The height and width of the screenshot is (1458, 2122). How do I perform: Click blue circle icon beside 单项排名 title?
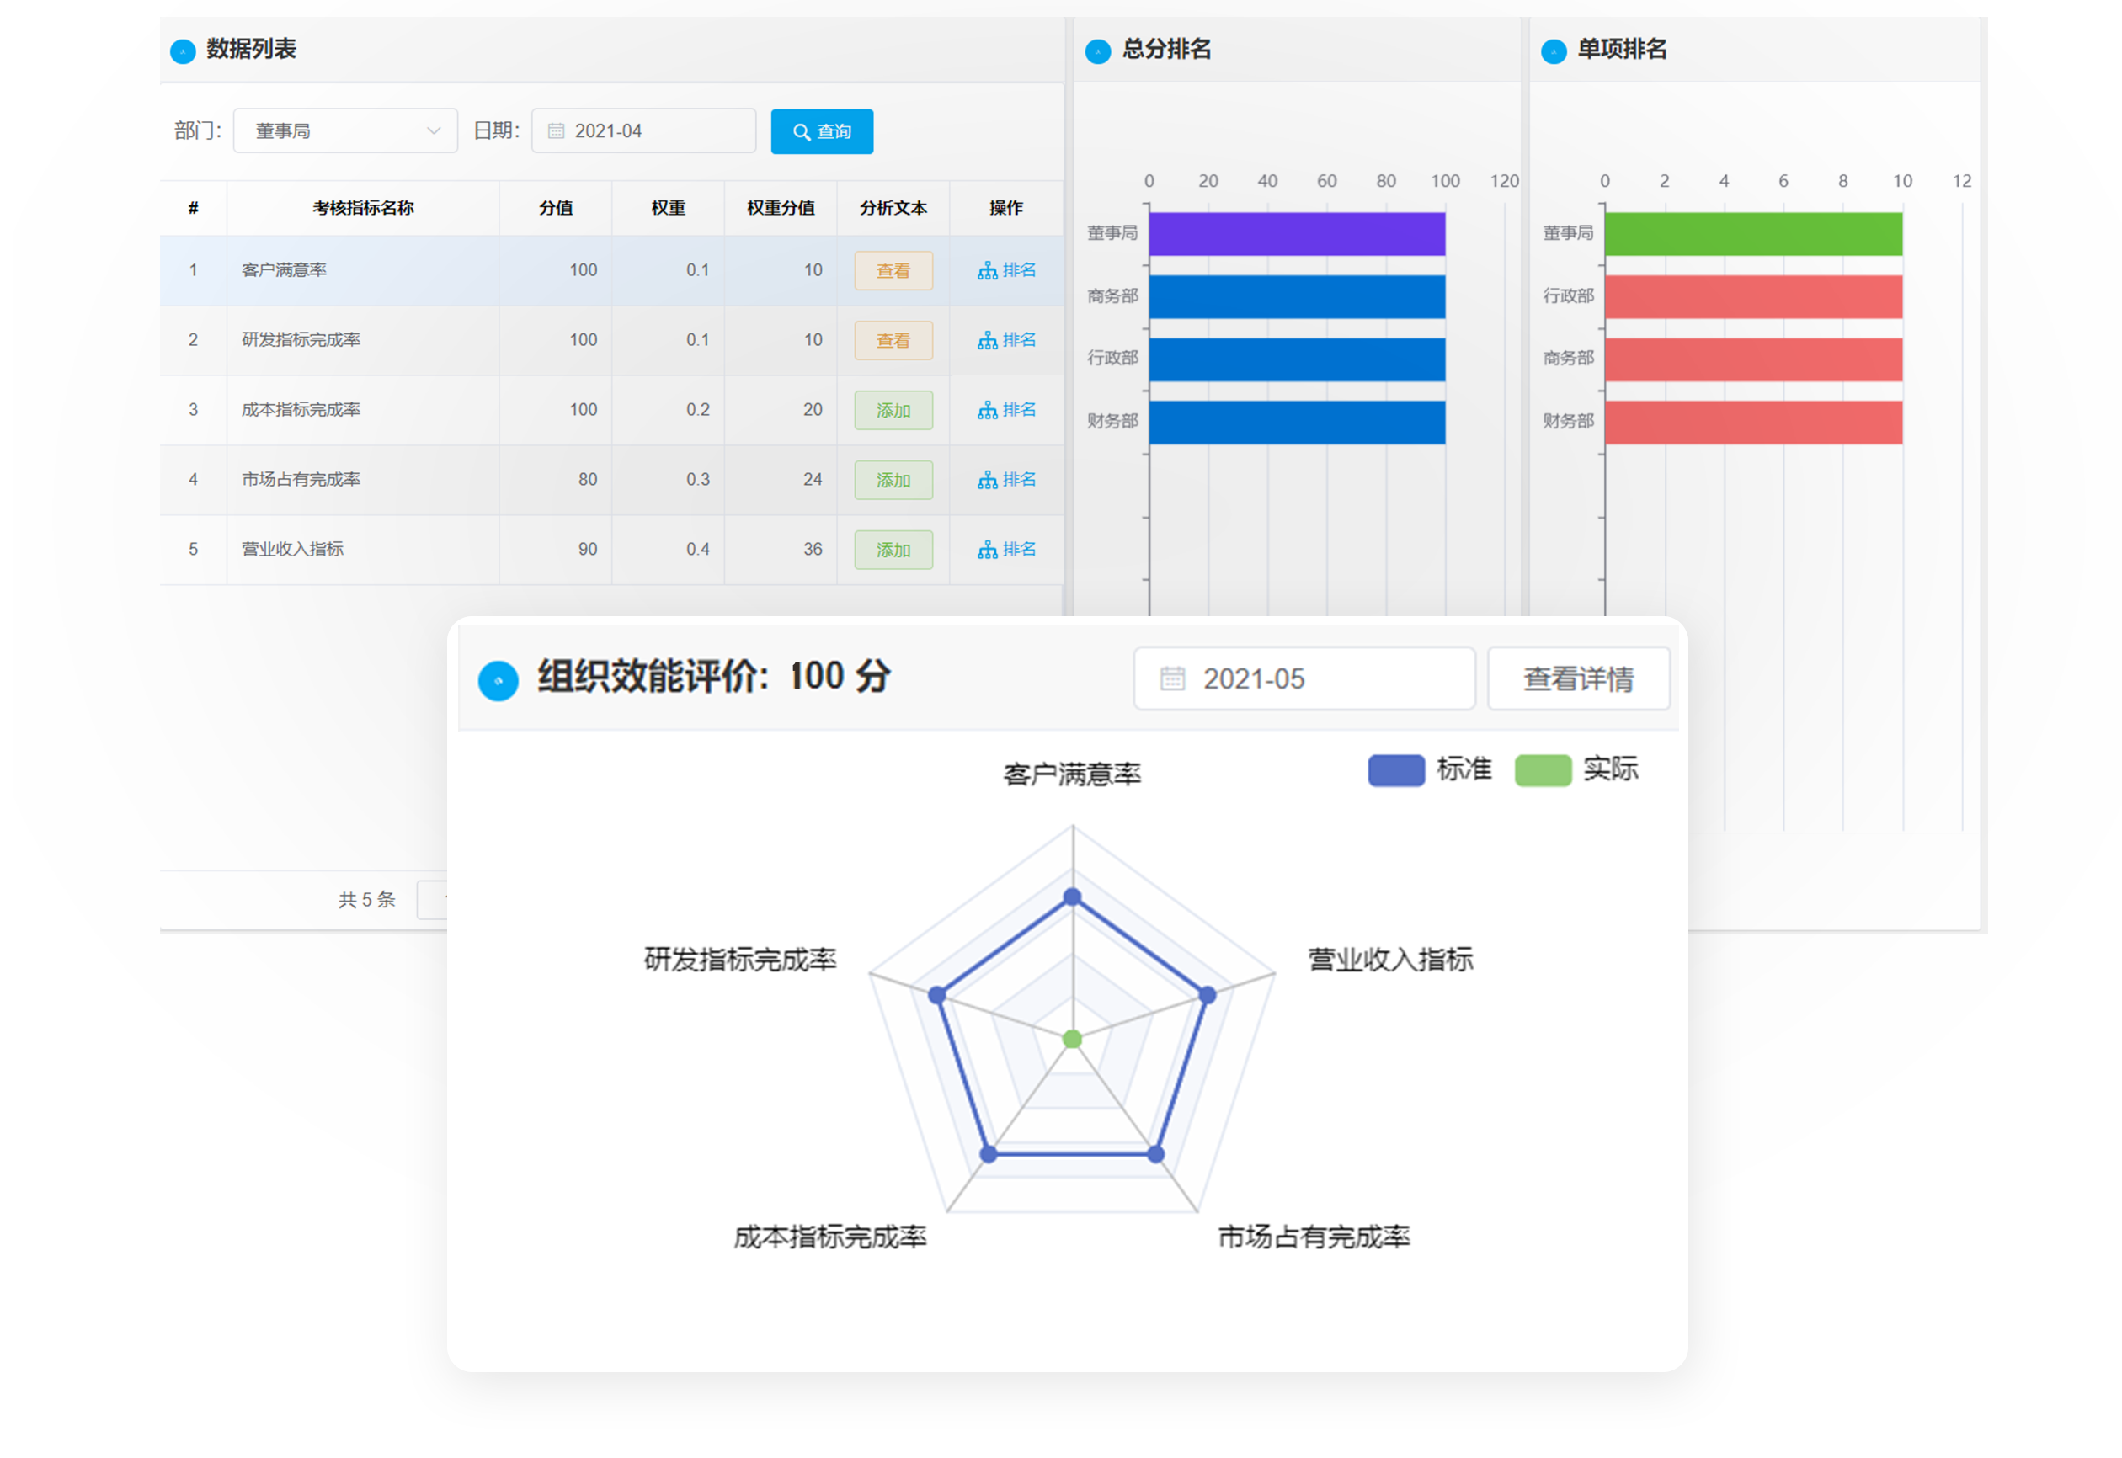(x=1554, y=51)
